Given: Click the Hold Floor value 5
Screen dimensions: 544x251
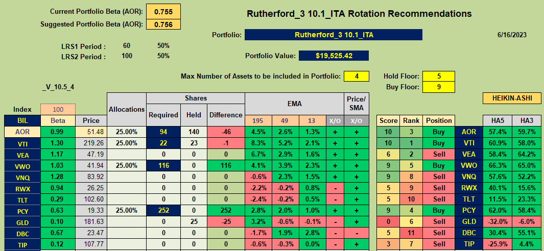Looking at the screenshot, I should pos(439,76).
